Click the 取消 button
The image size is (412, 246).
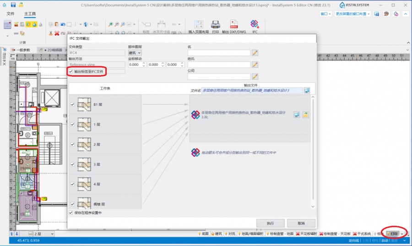[301, 223]
